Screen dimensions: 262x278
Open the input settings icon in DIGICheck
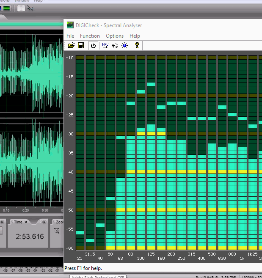[x=115, y=45]
